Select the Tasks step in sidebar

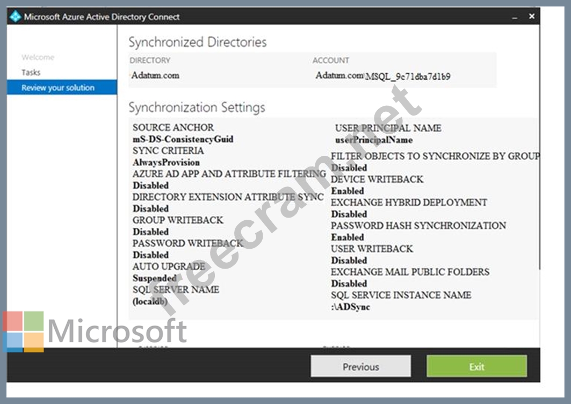(31, 73)
